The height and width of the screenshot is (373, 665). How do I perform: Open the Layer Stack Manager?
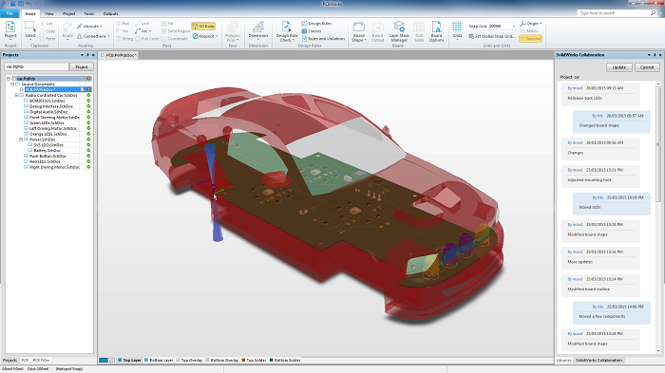(399, 31)
